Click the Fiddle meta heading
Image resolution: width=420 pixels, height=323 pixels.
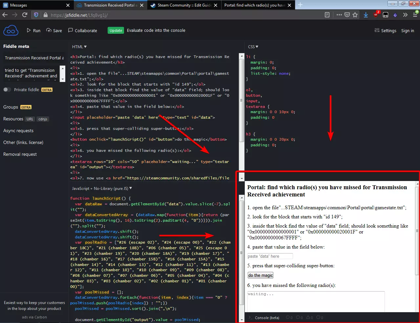(x=16, y=46)
